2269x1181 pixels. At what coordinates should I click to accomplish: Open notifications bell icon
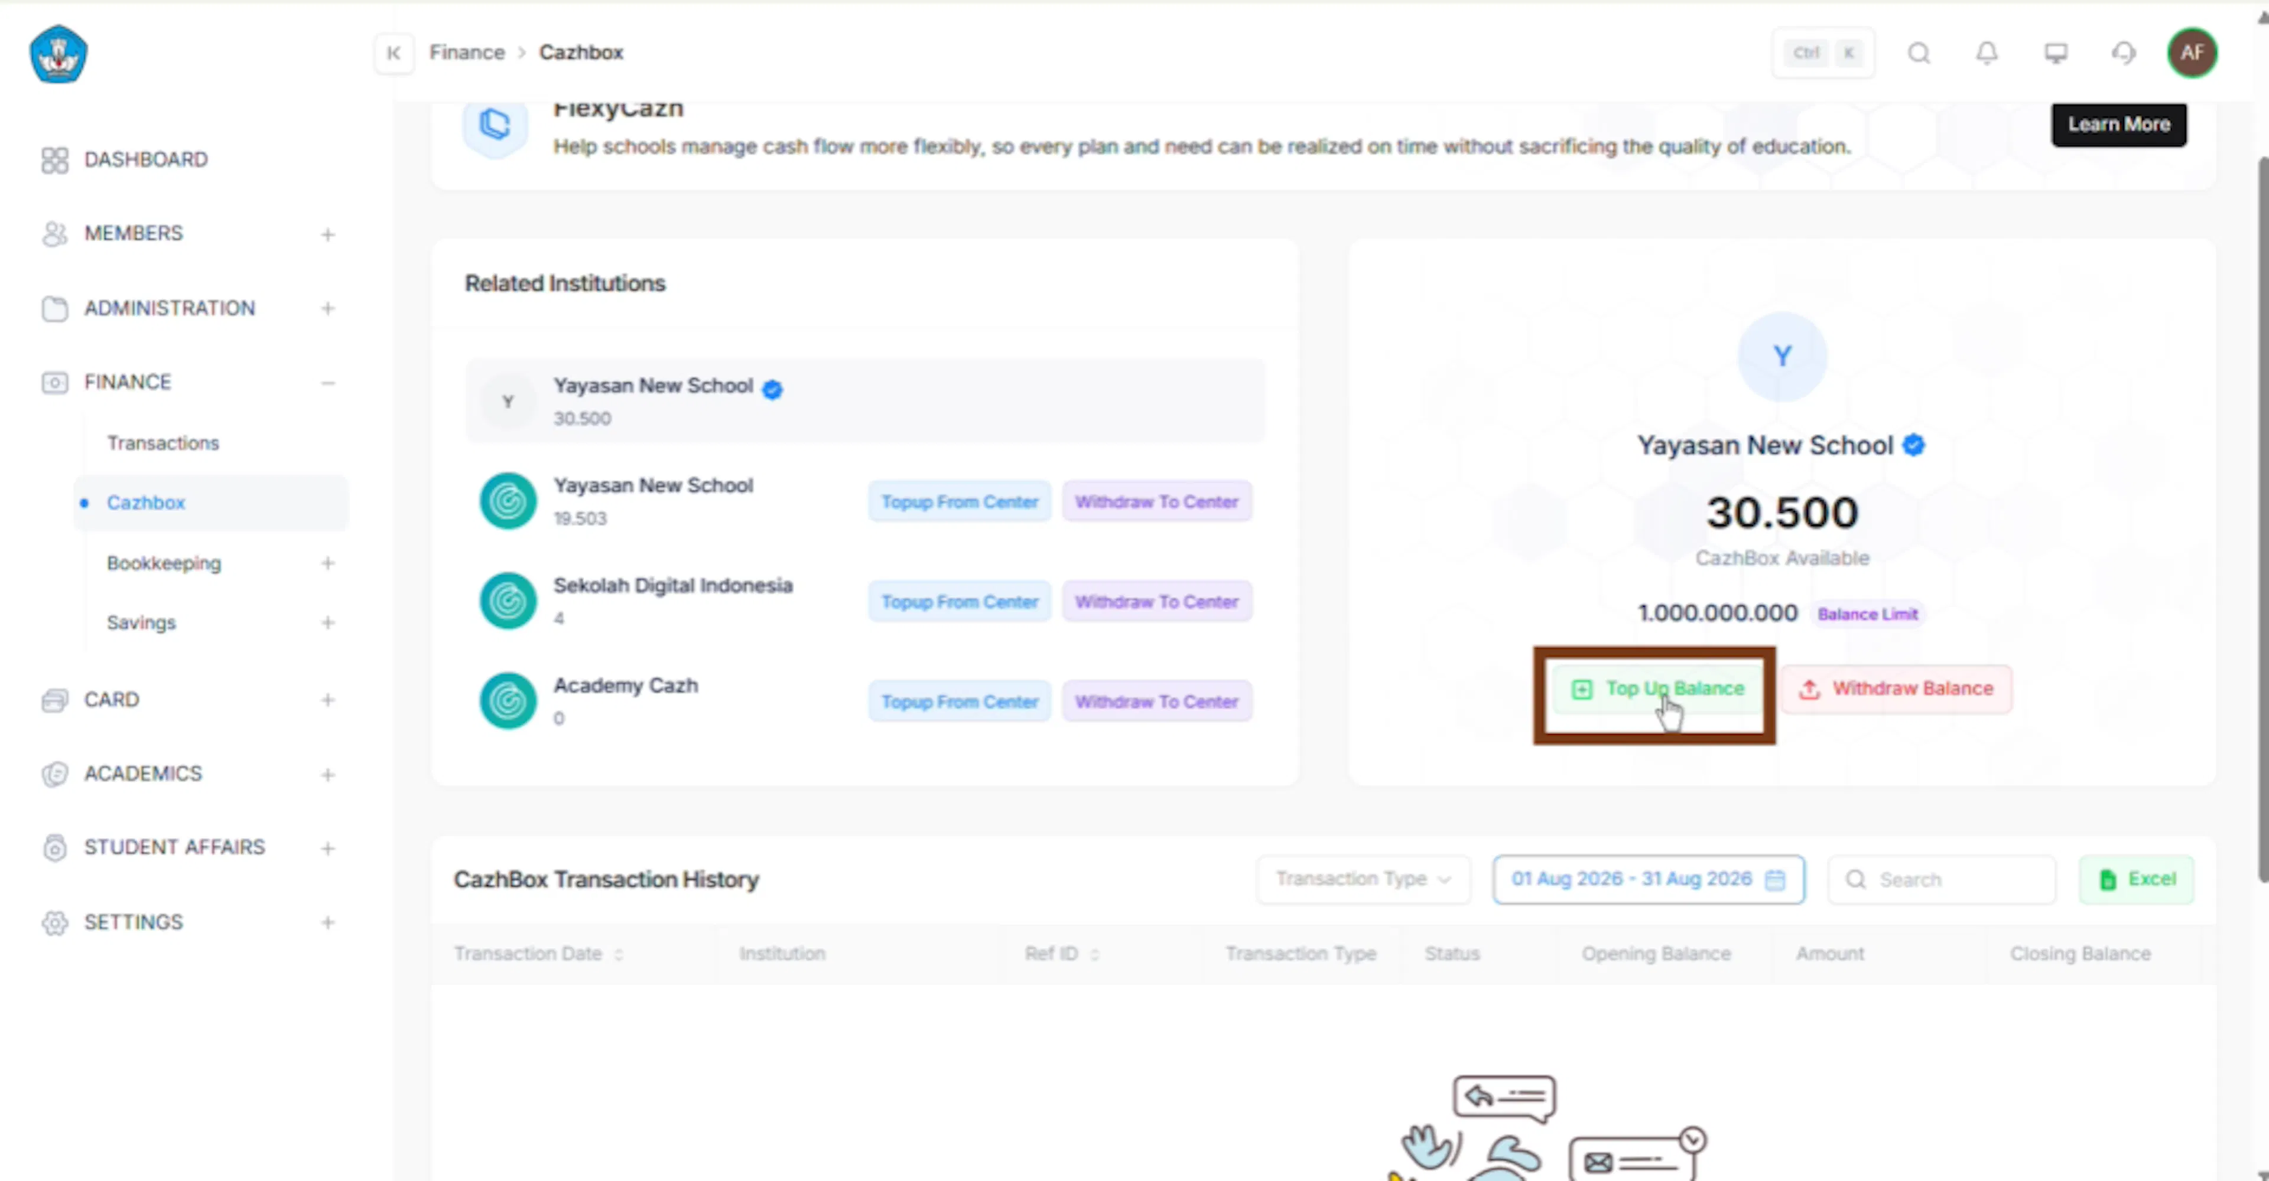tap(1986, 53)
